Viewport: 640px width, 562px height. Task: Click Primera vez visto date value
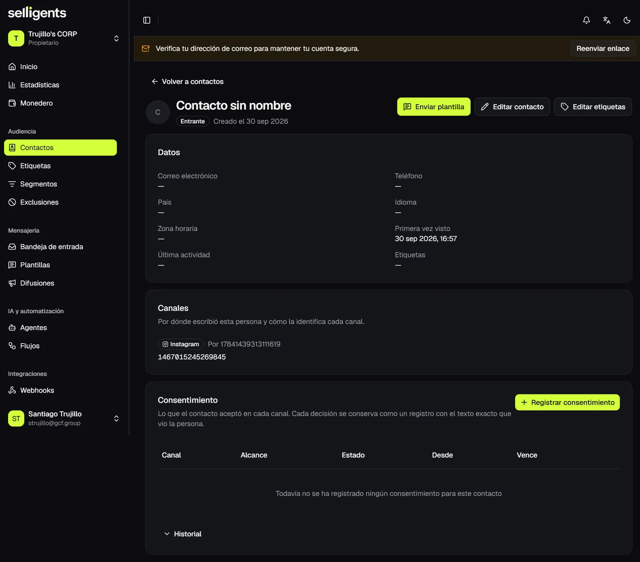point(426,239)
